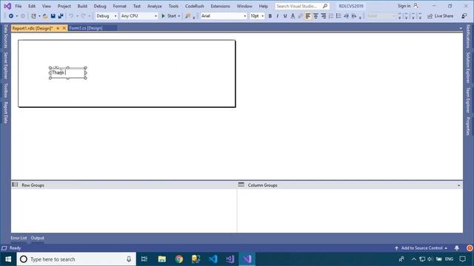Click the Save All toolbar icon
The height and width of the screenshot is (266, 474).
coord(61,16)
